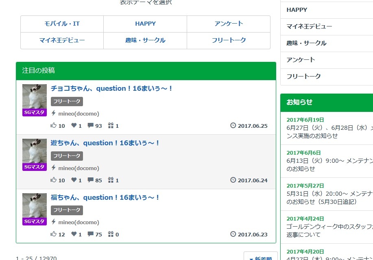This screenshot has height=260, width=373.
Task: Click the thumbs-up icon on the チョコちゃん post
Action: (x=53, y=126)
